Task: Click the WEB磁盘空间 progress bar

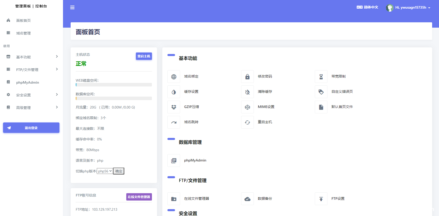Action: tap(114, 85)
